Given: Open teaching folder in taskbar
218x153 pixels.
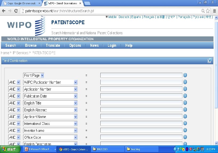Looking at the screenshot, I should click(142, 149).
